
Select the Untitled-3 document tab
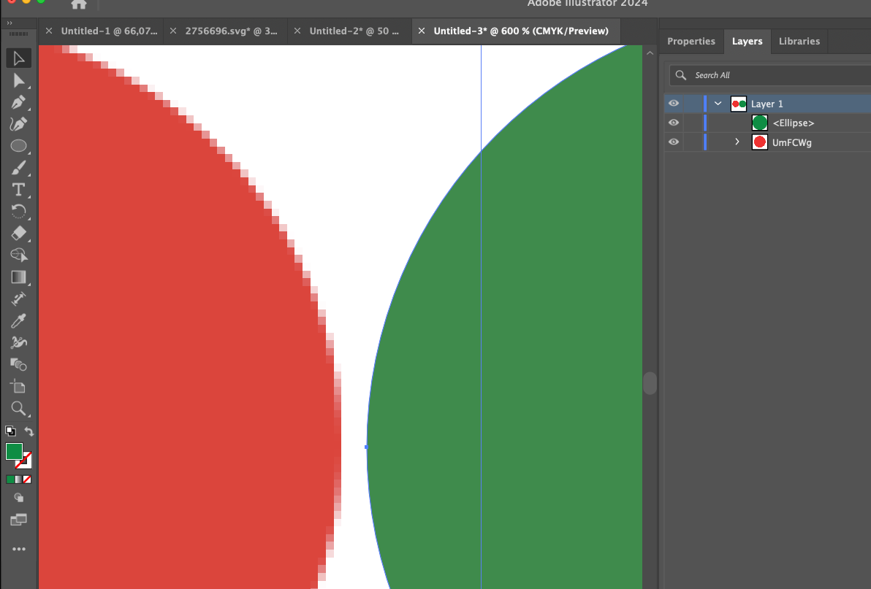(521, 31)
